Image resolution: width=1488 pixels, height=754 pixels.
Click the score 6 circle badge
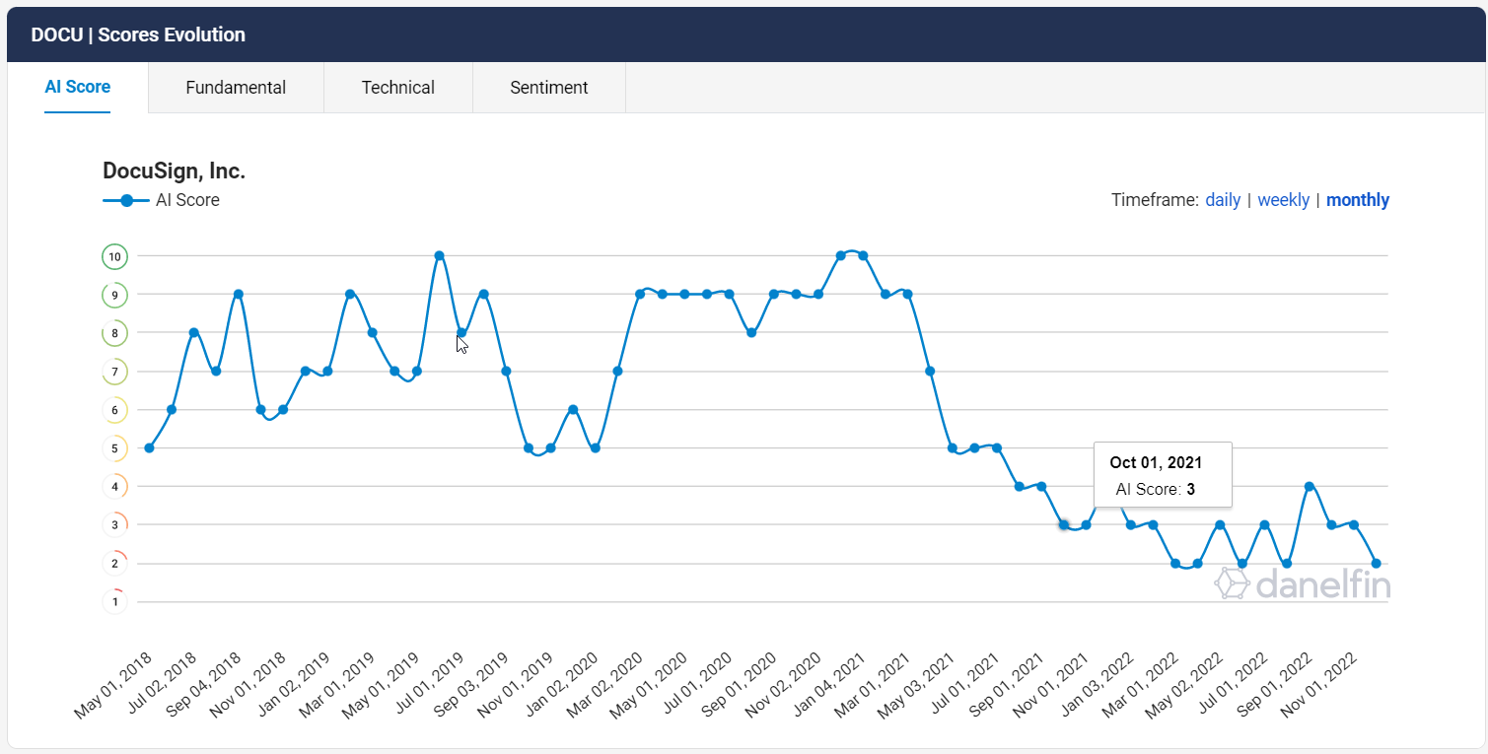[x=115, y=410]
